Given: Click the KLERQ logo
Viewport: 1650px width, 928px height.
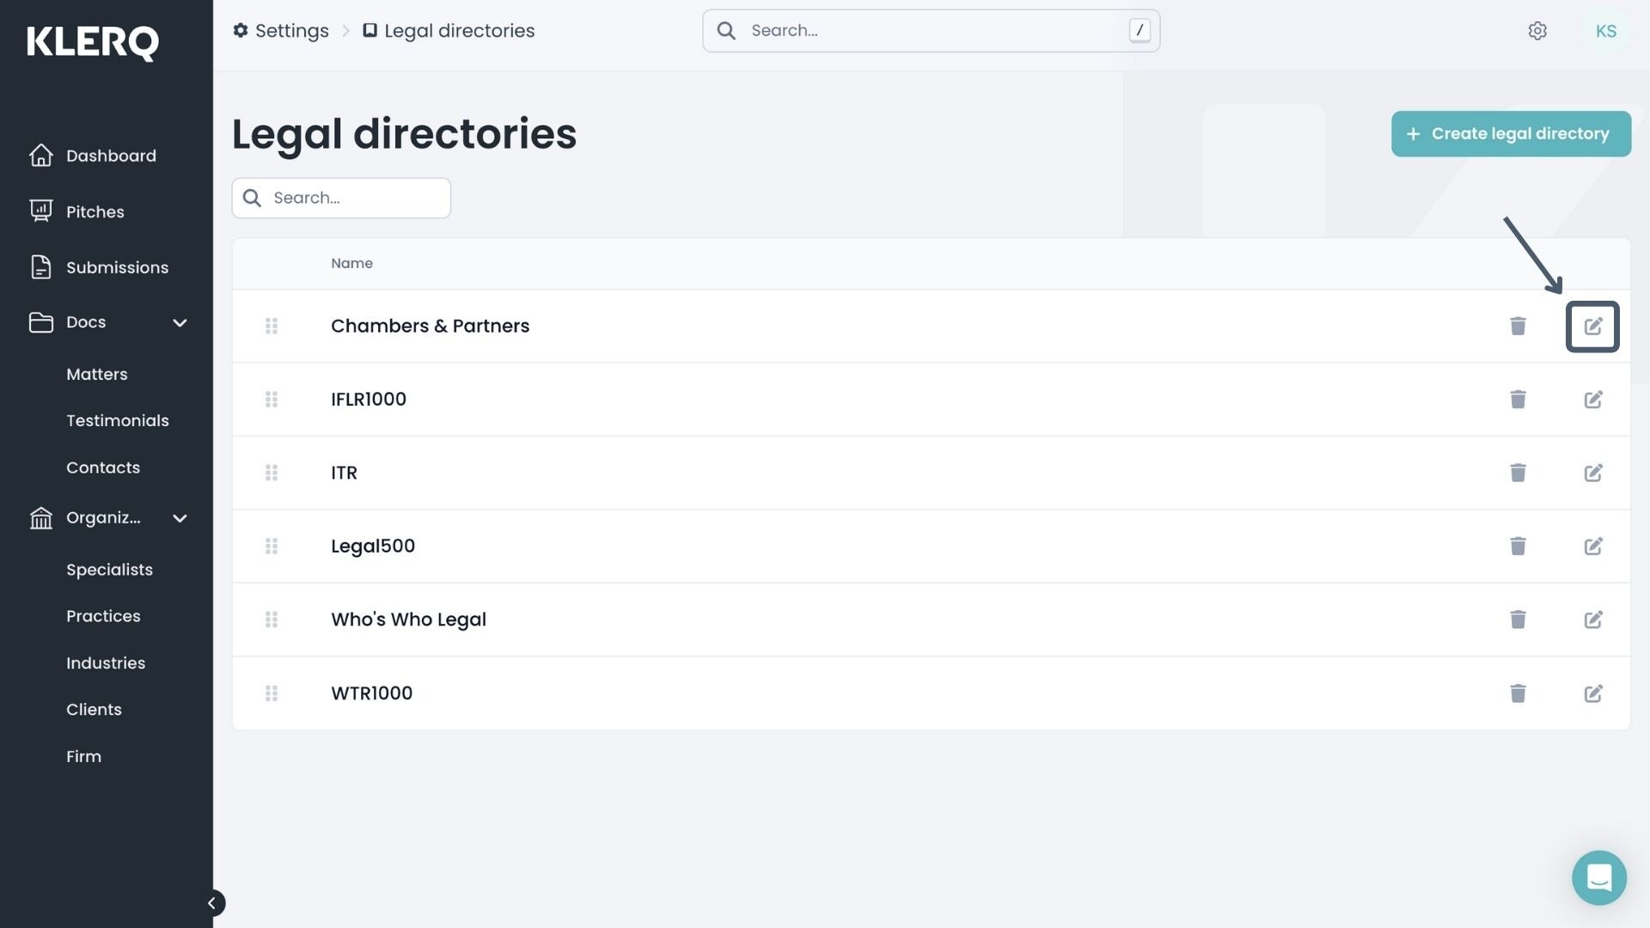Looking at the screenshot, I should coord(93,43).
